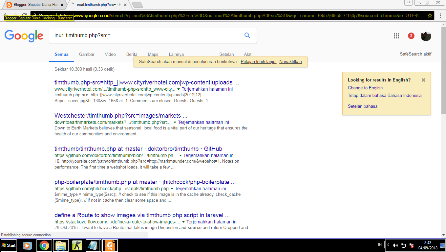
Task: Open the Chrome profile button in title bar
Action: 409,3
